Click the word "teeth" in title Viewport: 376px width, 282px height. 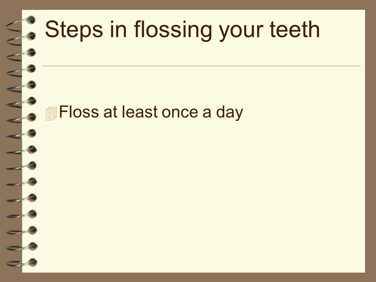click(295, 29)
